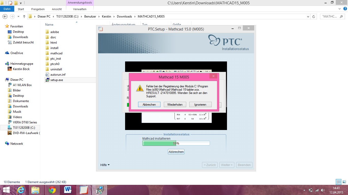Open the Datei tab in Explorer
The width and height of the screenshot is (348, 195).
click(x=7, y=9)
